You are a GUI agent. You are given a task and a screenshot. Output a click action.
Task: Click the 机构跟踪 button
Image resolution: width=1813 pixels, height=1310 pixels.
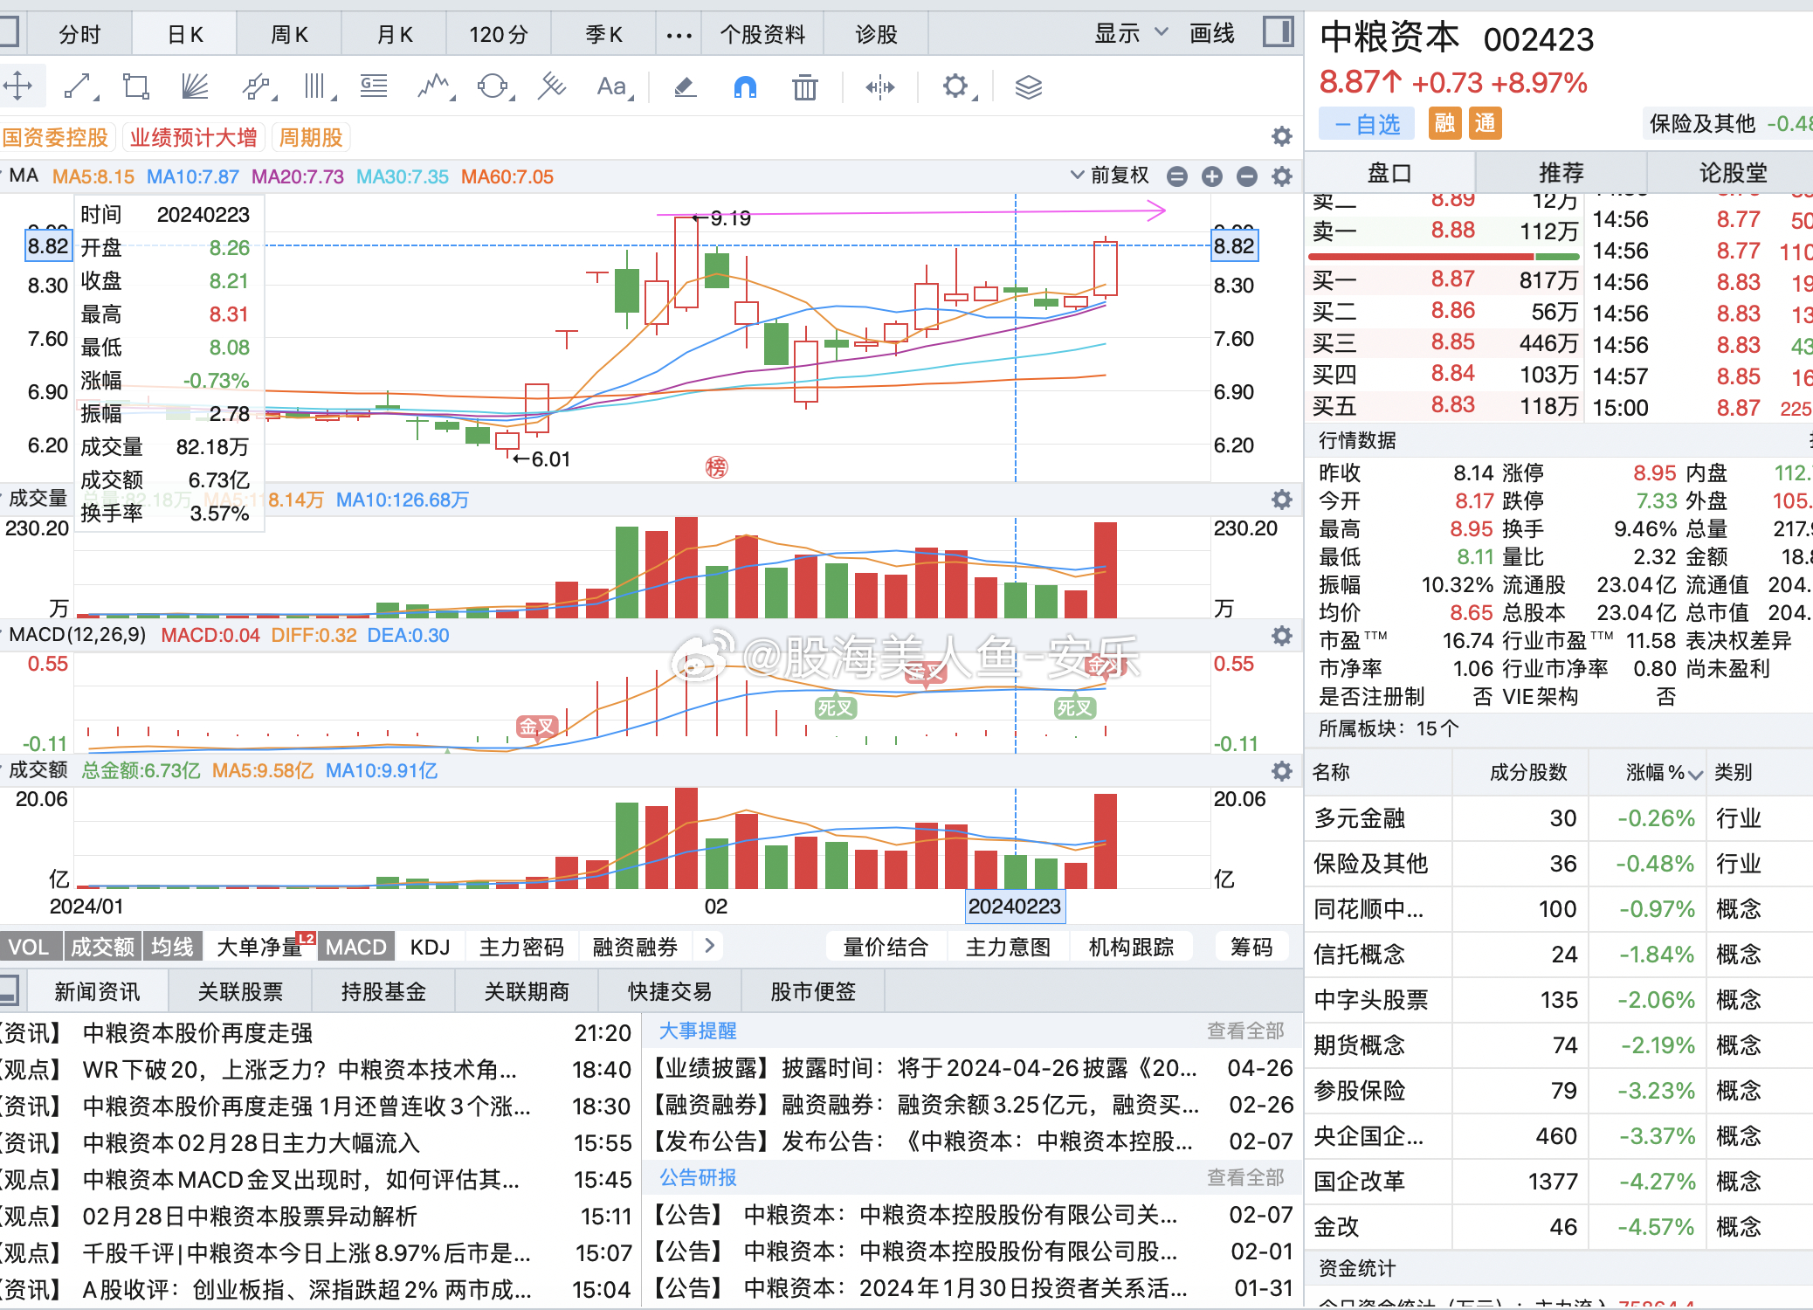[x=1131, y=947]
